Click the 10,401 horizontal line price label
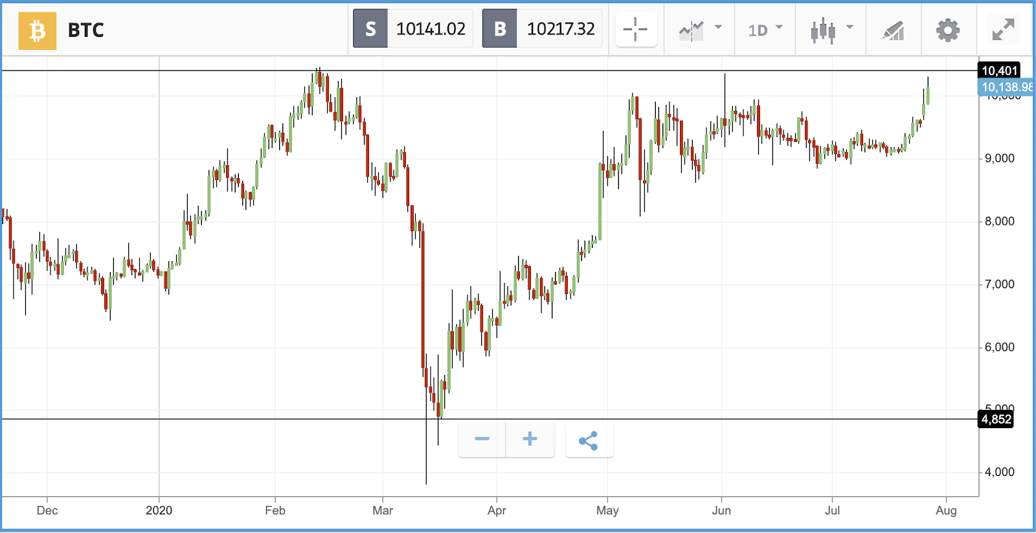This screenshot has height=533, width=1036. (999, 71)
